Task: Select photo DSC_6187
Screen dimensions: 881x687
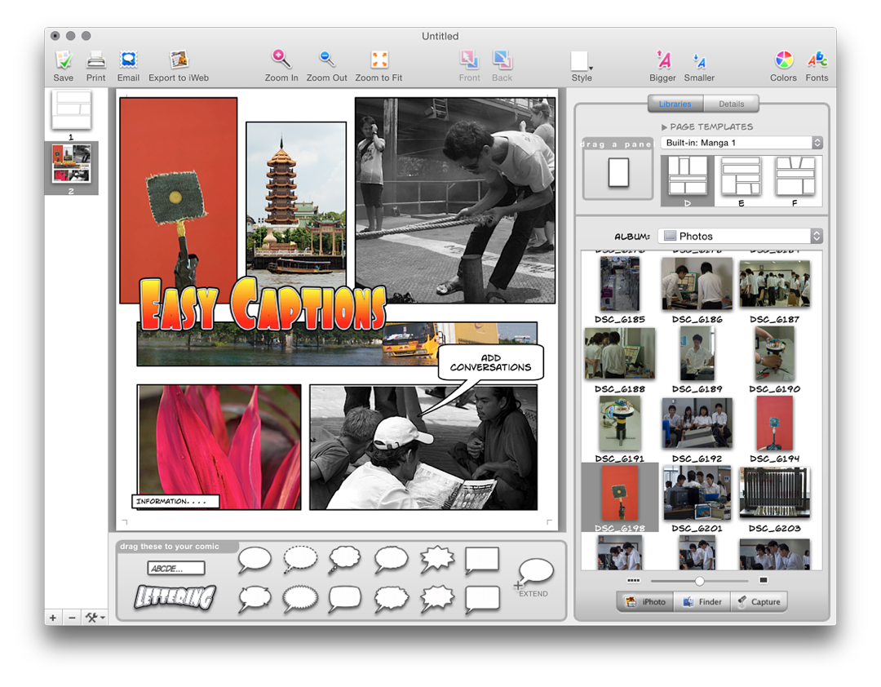Action: 775,284
